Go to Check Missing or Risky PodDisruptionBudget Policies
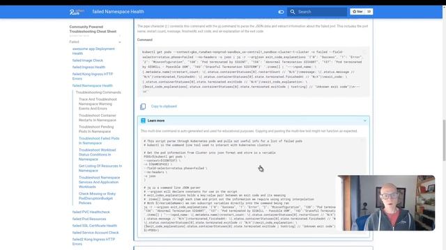The width and height of the screenshot is (446, 250). point(98,199)
